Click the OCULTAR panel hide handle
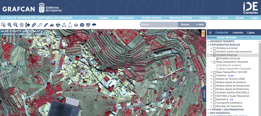The width and height of the screenshot is (261, 116). (x=204, y=94)
